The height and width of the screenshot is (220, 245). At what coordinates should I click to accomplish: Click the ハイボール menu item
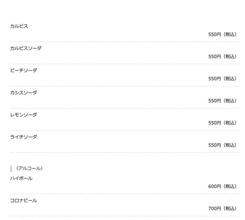21,178
